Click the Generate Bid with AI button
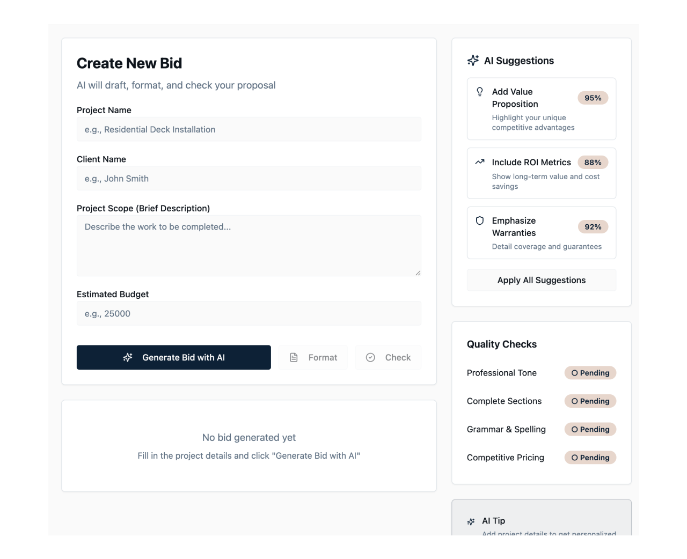The width and height of the screenshot is (687, 559). click(173, 357)
